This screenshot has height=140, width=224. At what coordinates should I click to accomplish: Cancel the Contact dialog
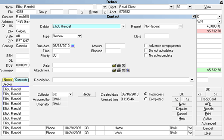click(182, 114)
